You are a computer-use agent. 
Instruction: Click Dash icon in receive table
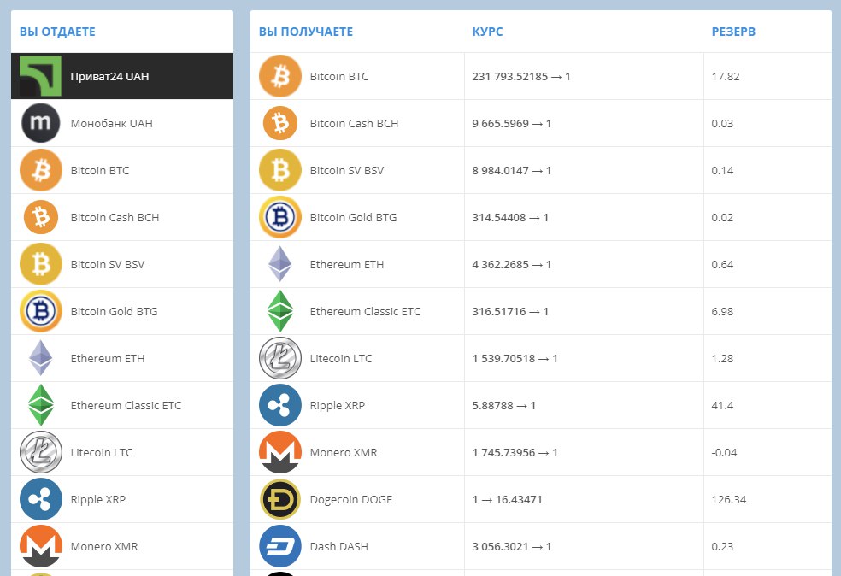[x=280, y=546]
